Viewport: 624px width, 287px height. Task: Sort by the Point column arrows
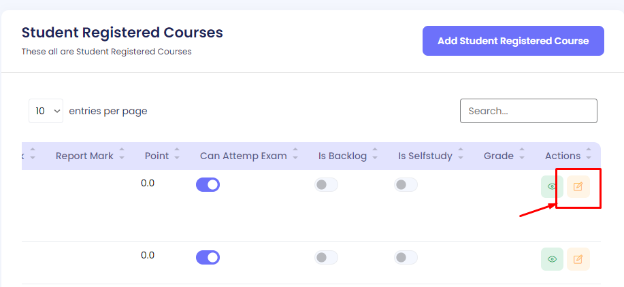pos(177,156)
